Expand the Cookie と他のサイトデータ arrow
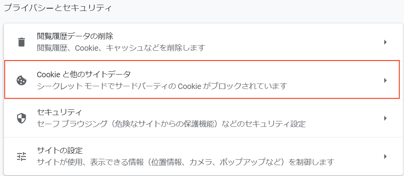404x176 pixels. coord(386,80)
